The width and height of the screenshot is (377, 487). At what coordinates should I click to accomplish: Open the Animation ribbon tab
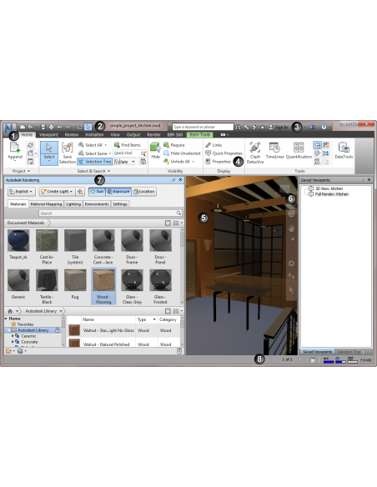[x=94, y=134]
